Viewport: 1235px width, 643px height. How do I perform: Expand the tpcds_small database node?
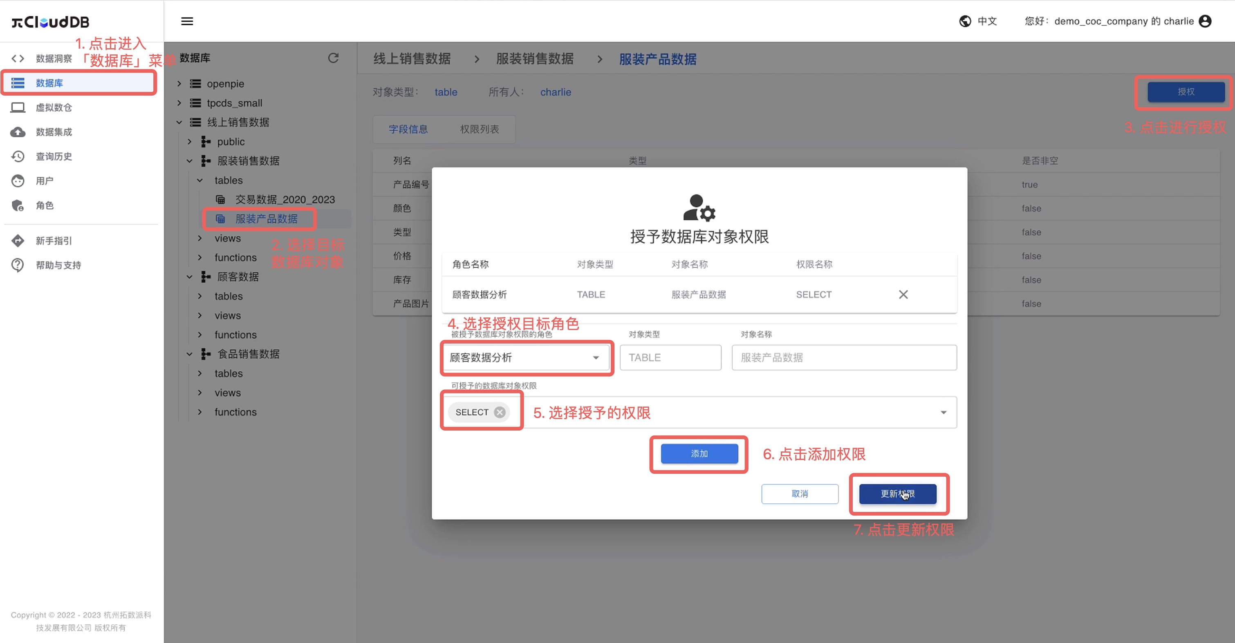(x=179, y=103)
